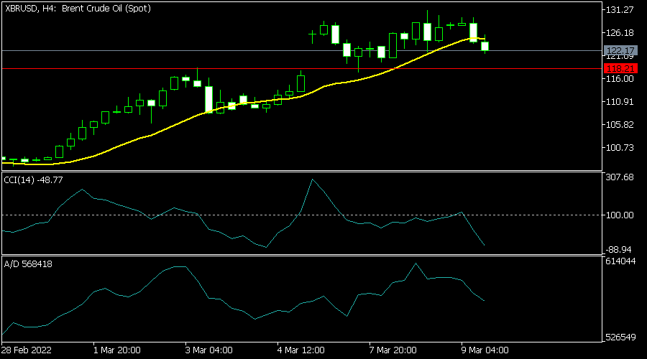Click the CCI scale value -88.94

[x=618, y=250]
